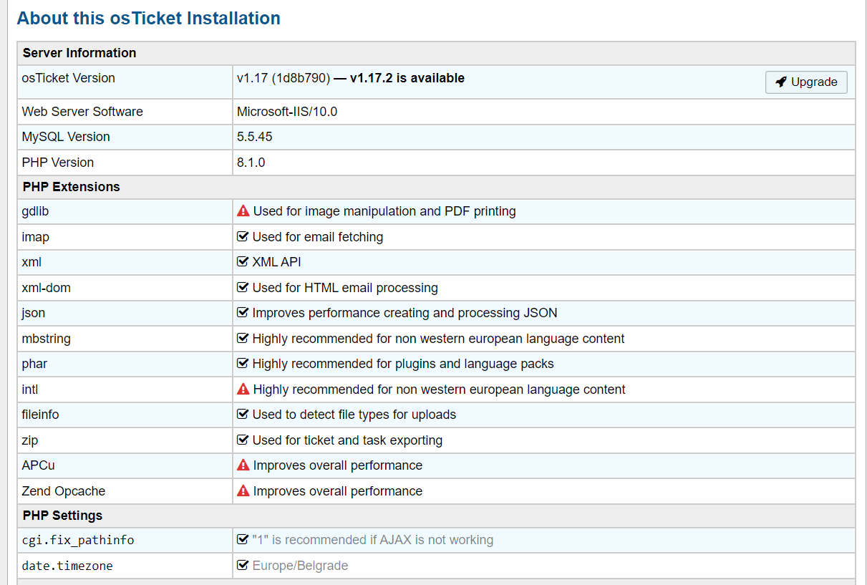Click the phar check mark icon
The height and width of the screenshot is (585, 867).
(x=243, y=364)
